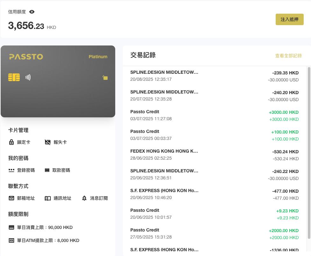Open the FEDEX HONG KONG transaction
311x256 pixels.
[214, 155]
